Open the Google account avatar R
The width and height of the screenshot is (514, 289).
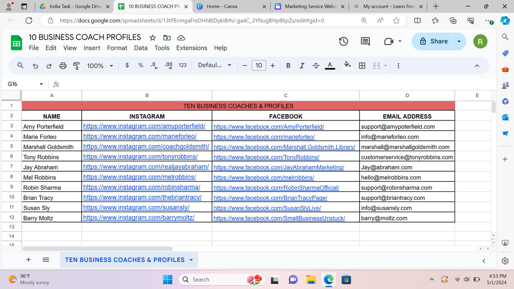(x=480, y=41)
